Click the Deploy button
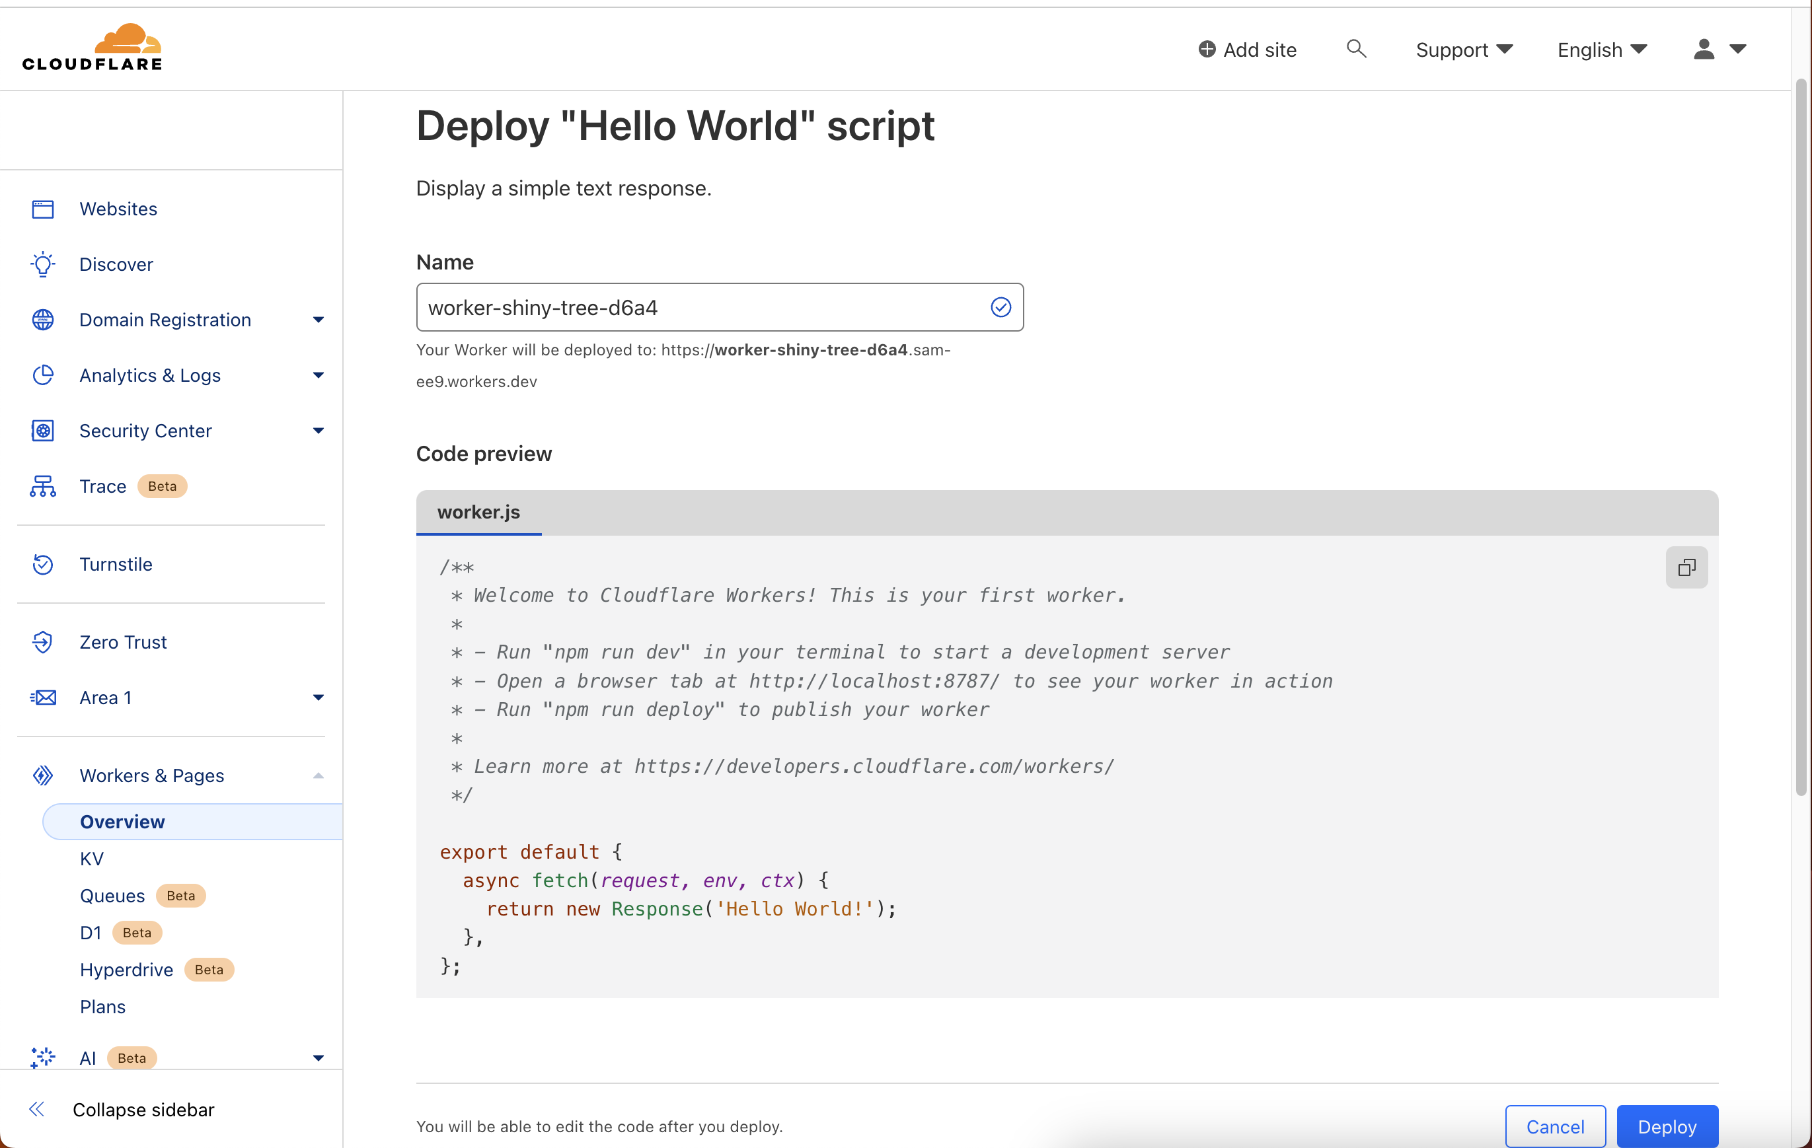 click(x=1667, y=1126)
